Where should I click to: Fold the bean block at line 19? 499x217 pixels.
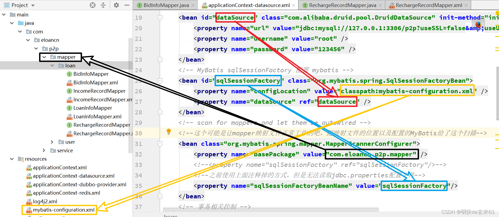[x=160, y=18]
